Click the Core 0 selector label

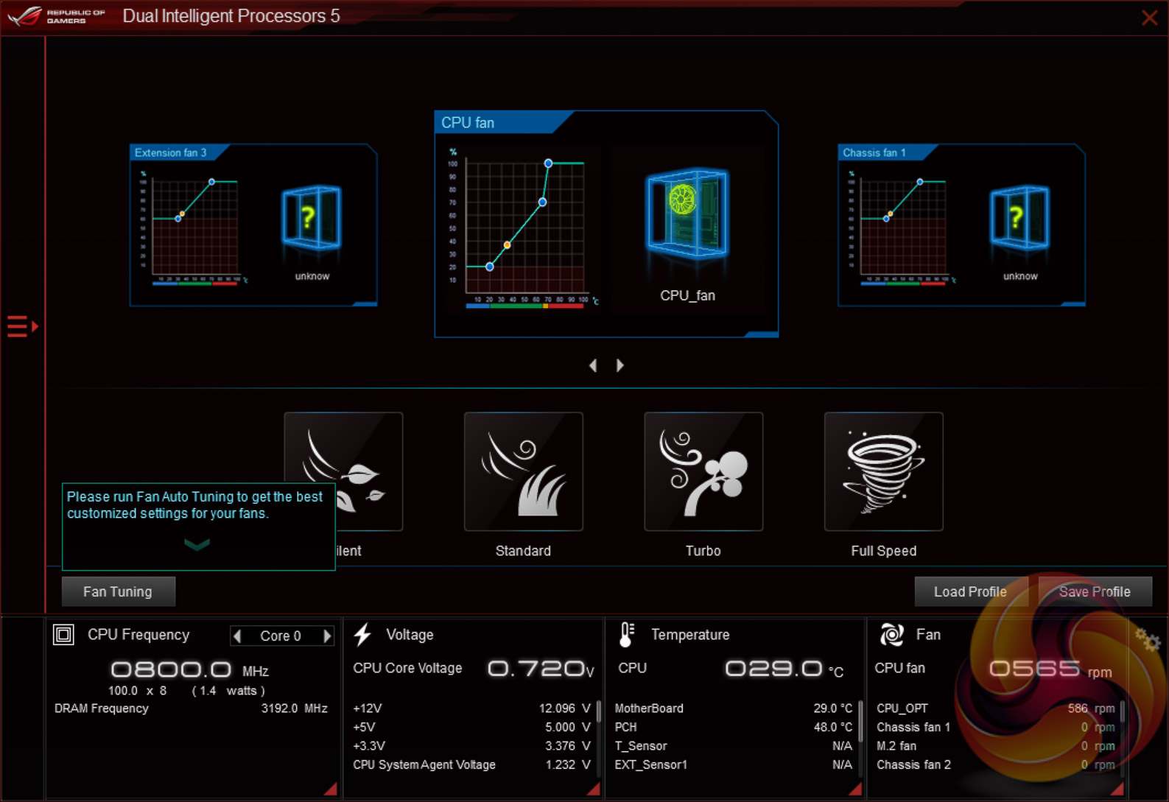281,636
